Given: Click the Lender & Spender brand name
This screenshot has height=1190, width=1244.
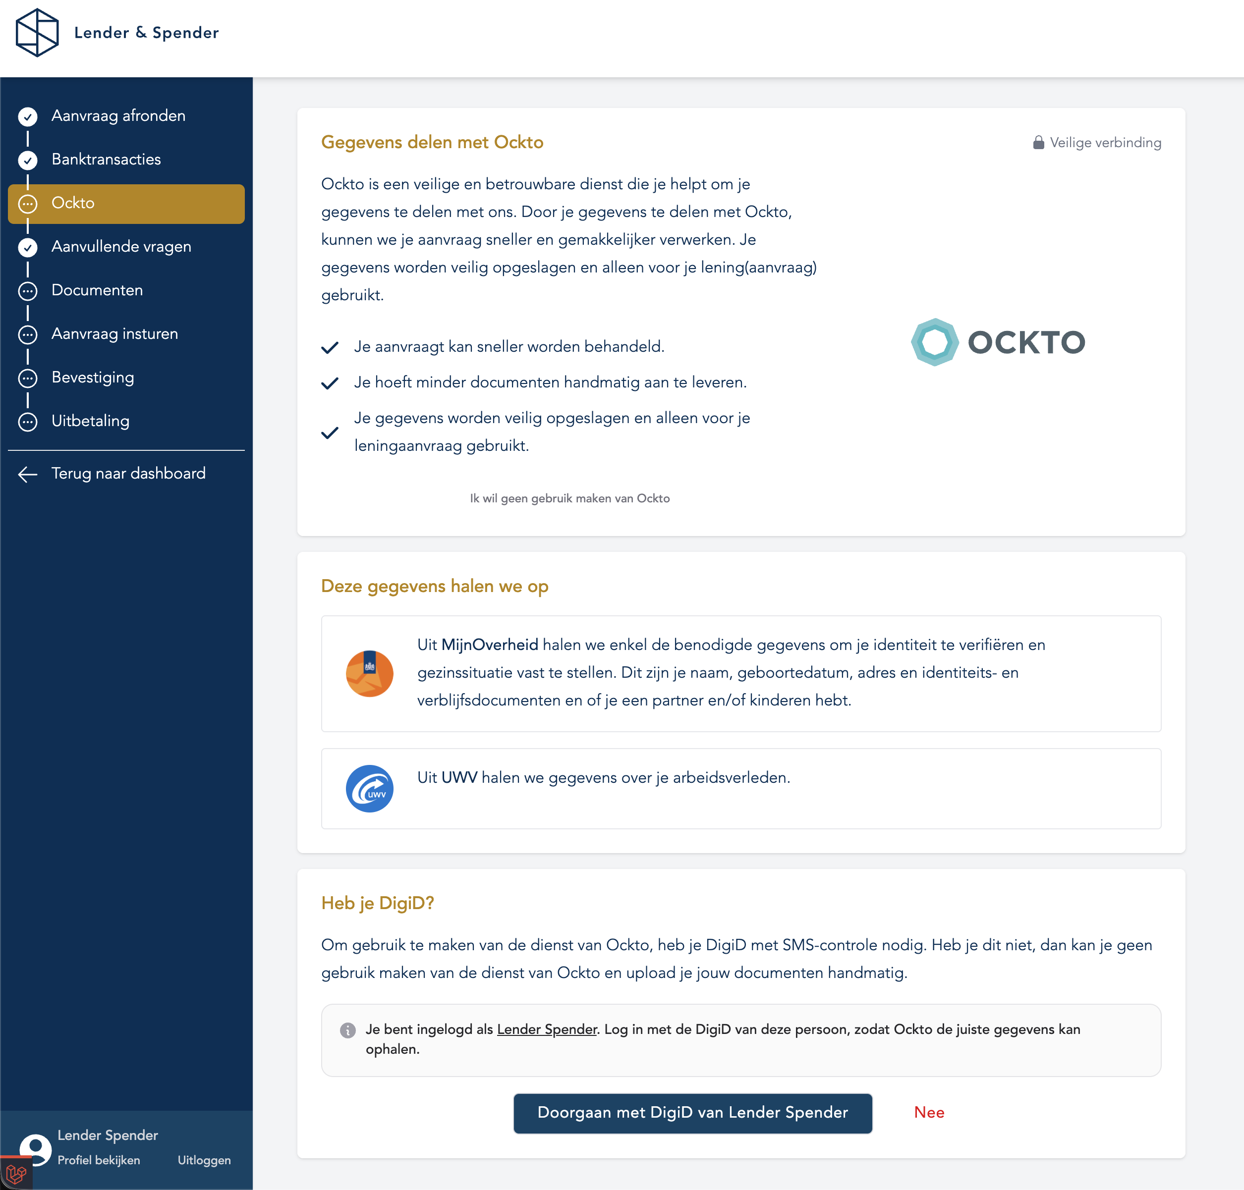Looking at the screenshot, I should pos(146,32).
